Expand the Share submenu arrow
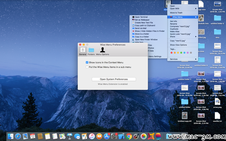226x141 pixels. 196,36
